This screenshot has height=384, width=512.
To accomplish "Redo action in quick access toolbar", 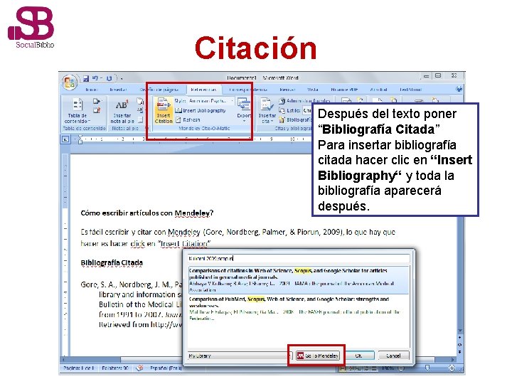I will click(109, 78).
